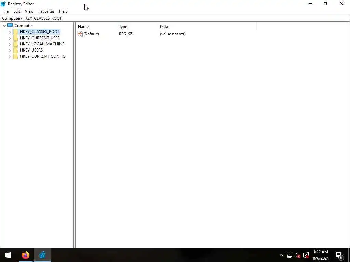350x262 pixels.
Task: Expand the HKEY_USERS key
Action: tap(10, 50)
